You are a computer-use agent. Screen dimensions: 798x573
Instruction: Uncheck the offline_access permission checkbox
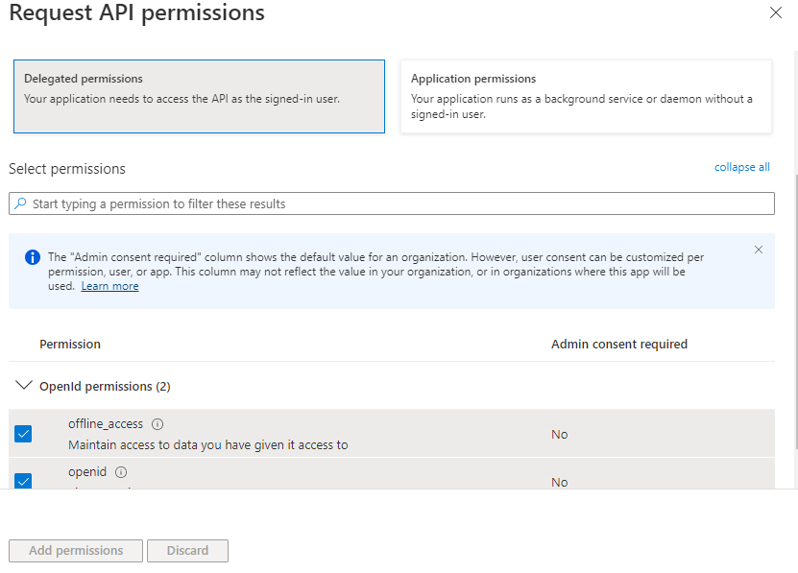coord(24,434)
